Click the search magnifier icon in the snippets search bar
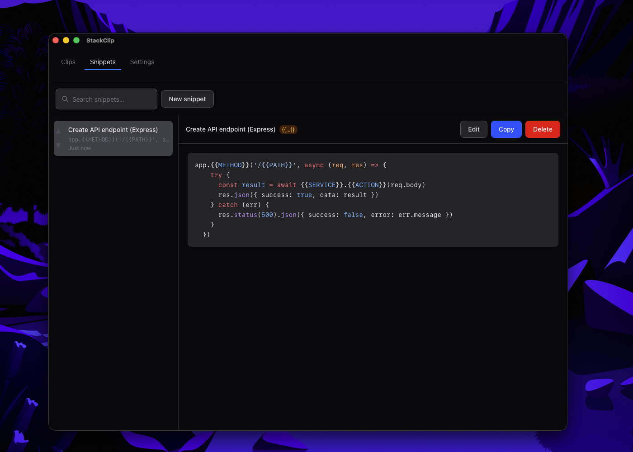The height and width of the screenshot is (452, 633). pyautogui.click(x=65, y=99)
